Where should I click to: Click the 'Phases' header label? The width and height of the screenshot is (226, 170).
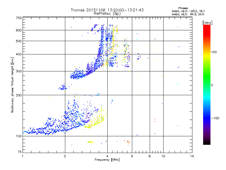(x=183, y=8)
